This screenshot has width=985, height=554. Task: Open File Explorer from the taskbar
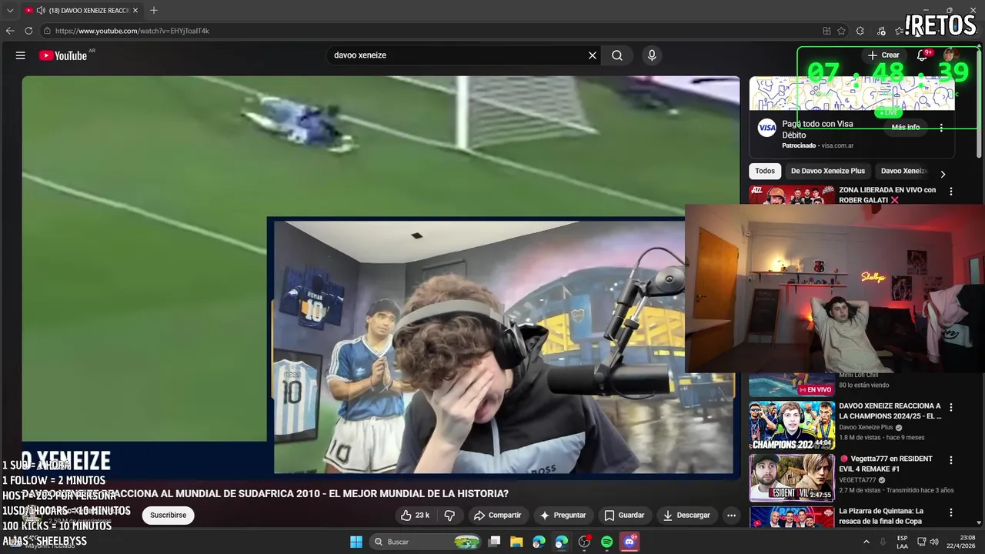coord(516,542)
